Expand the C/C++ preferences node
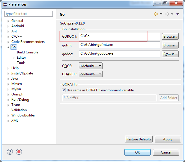This screenshot has width=185, height=162. pyautogui.click(x=8, y=37)
